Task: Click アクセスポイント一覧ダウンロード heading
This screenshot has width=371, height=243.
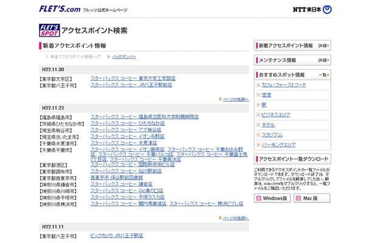Action: (293, 159)
